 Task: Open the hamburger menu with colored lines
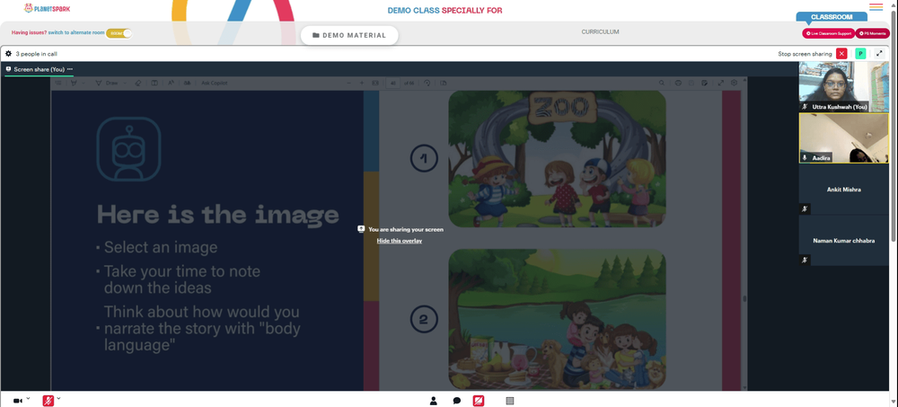[x=876, y=7]
